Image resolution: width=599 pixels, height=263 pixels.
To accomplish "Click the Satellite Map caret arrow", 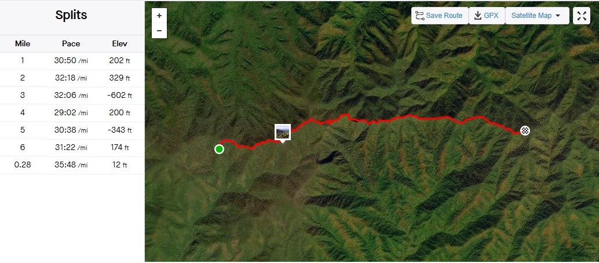I will [x=557, y=16].
